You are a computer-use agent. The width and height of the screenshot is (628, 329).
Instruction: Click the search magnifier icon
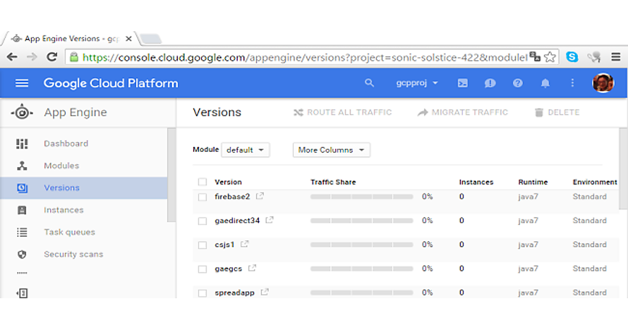369,83
